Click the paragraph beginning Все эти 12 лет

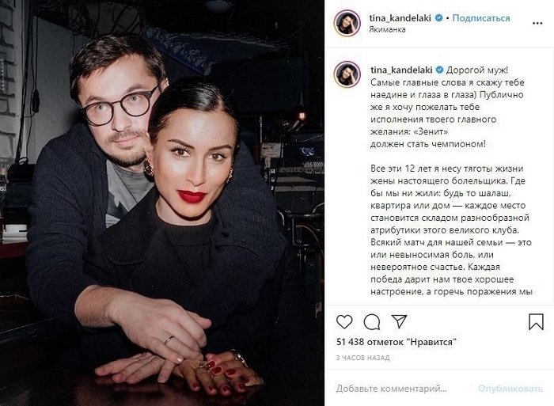[x=451, y=230]
